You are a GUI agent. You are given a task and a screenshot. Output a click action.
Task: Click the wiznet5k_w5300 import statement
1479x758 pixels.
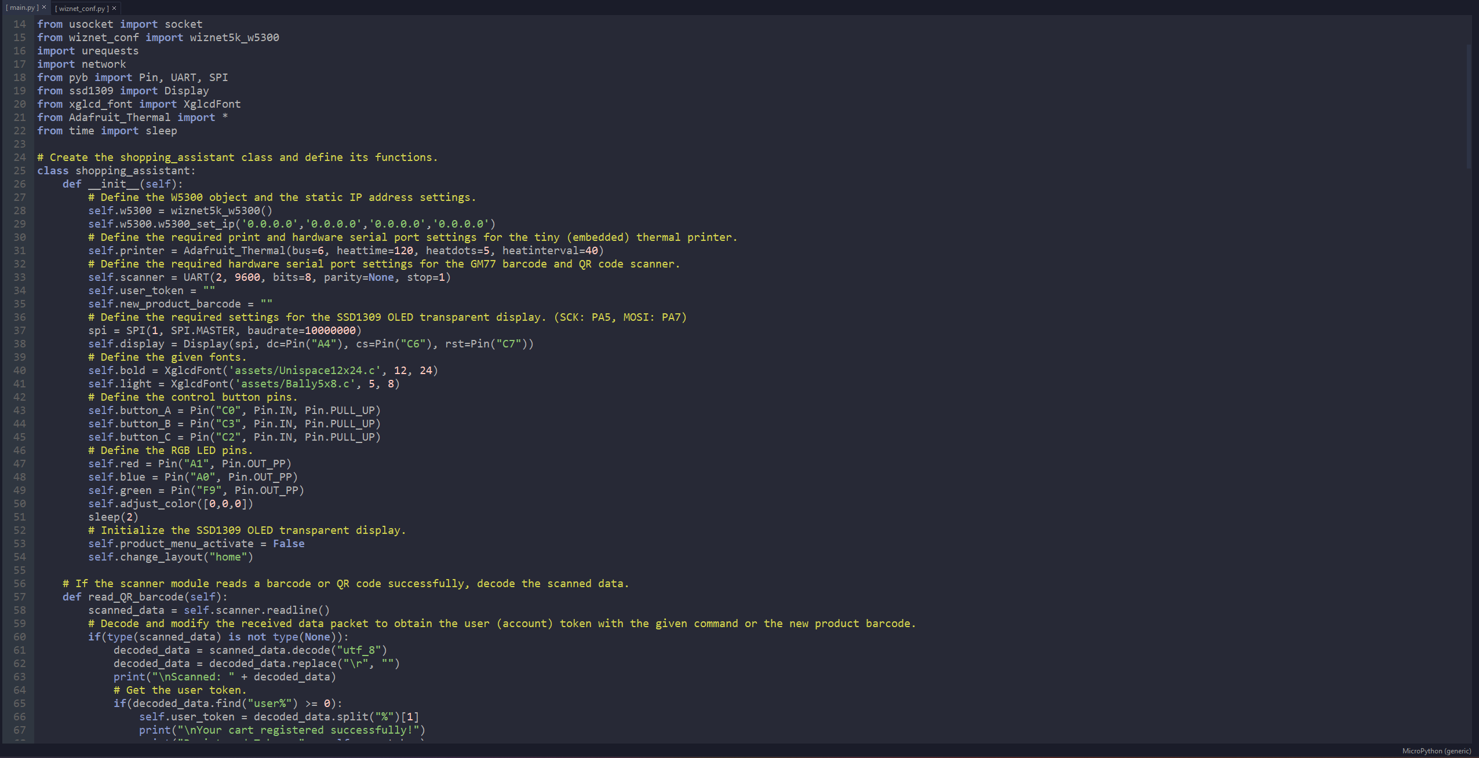point(158,37)
